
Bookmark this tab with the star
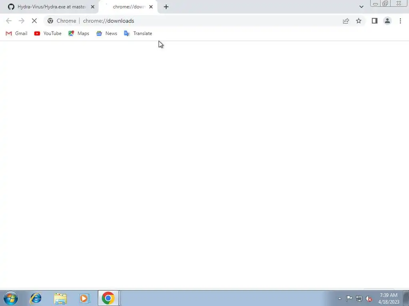[359, 21]
